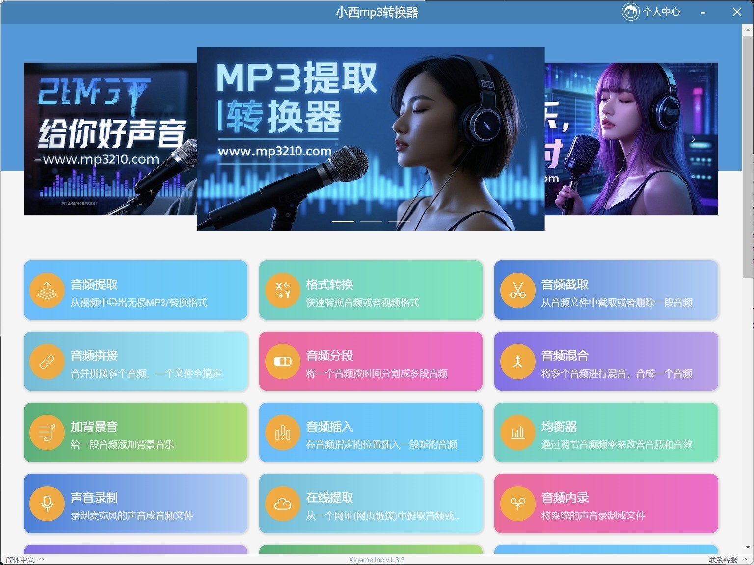Click the 音频截取 scissors icon
754x565 pixels.
518,290
